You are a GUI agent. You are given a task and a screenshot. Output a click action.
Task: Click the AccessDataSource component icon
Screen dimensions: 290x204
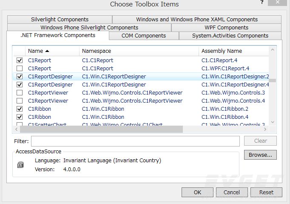coord(20,165)
